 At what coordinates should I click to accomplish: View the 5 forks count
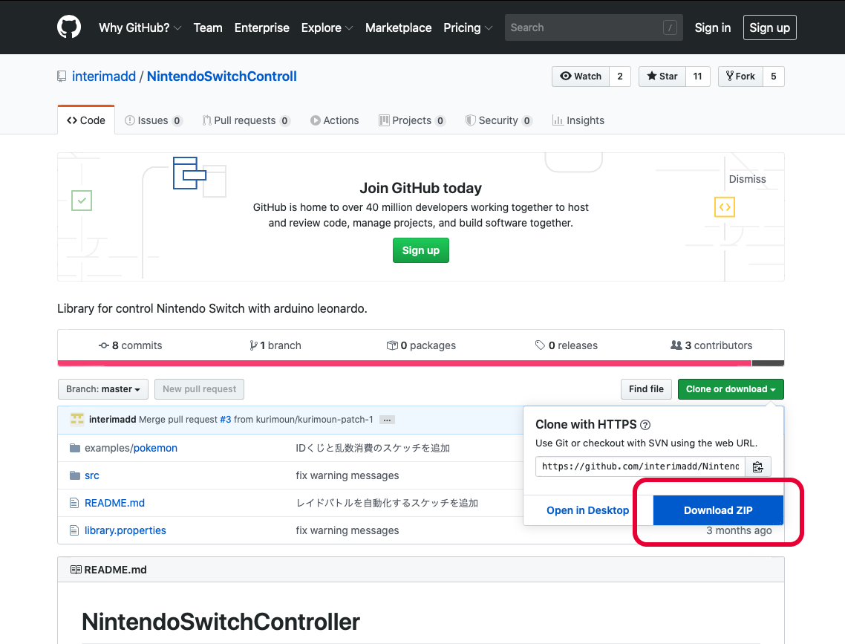tap(774, 77)
